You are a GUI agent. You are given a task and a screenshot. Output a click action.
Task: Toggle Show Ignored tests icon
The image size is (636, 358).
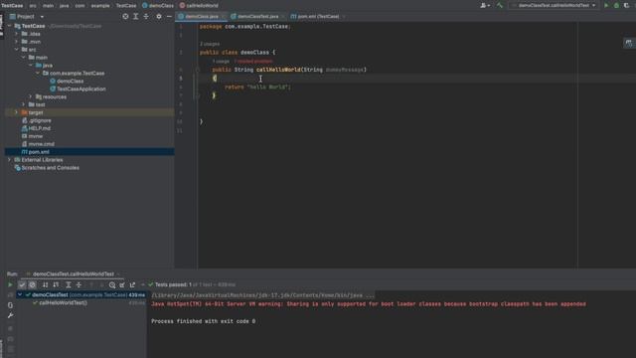[32, 285]
